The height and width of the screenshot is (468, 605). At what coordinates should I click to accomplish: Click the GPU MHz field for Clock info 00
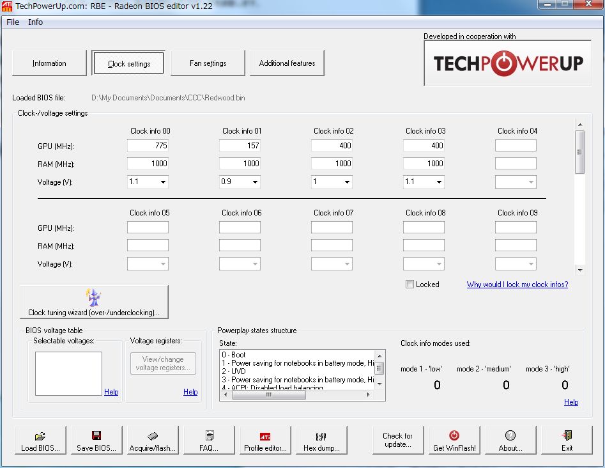click(148, 146)
